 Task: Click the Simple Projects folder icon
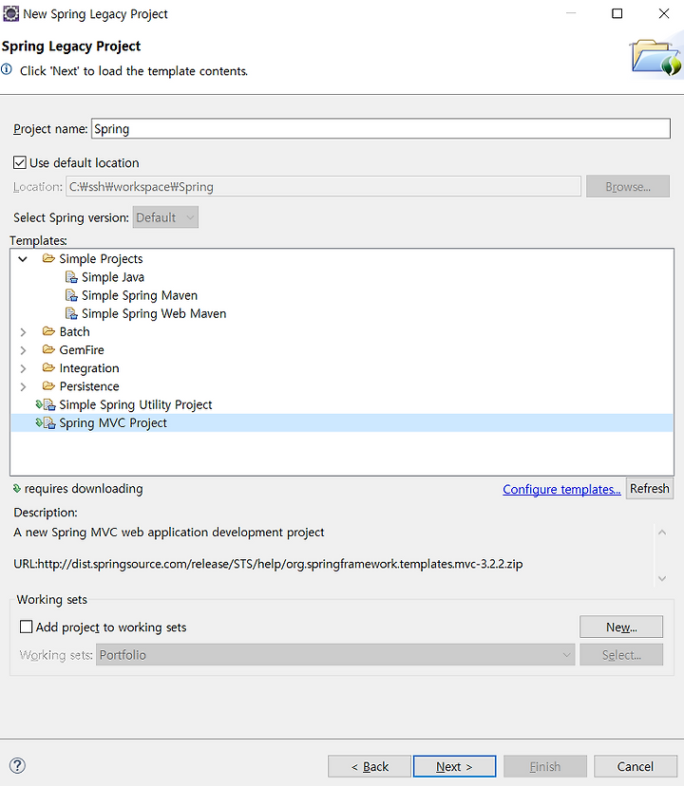[x=48, y=258]
